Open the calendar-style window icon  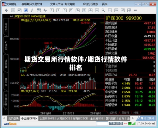point(39,10)
